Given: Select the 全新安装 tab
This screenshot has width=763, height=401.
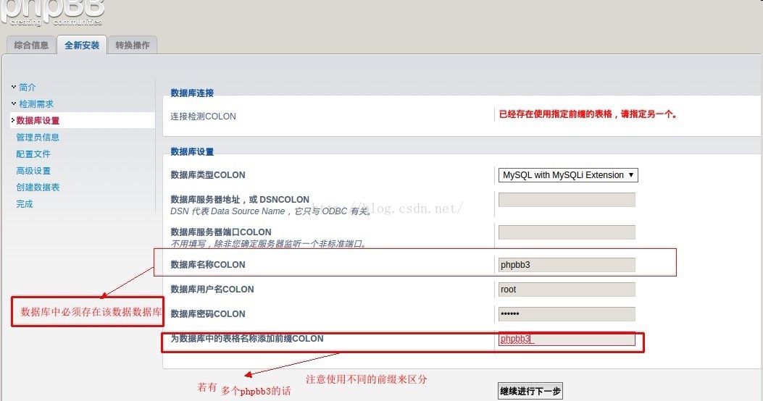Looking at the screenshot, I should [x=82, y=45].
